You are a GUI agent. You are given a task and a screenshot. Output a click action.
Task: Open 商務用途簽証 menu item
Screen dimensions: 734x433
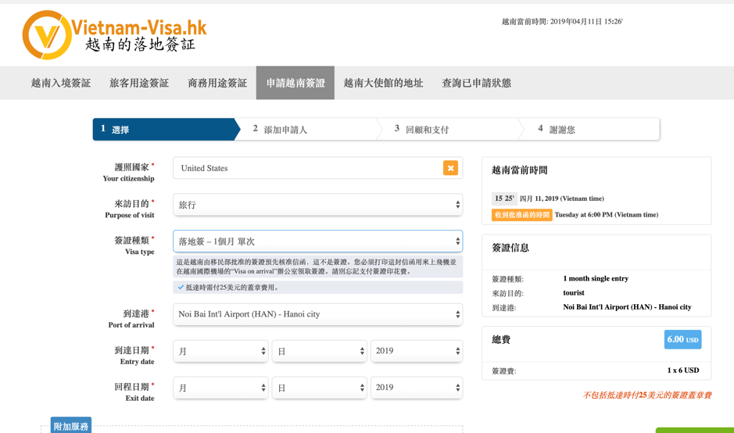217,83
